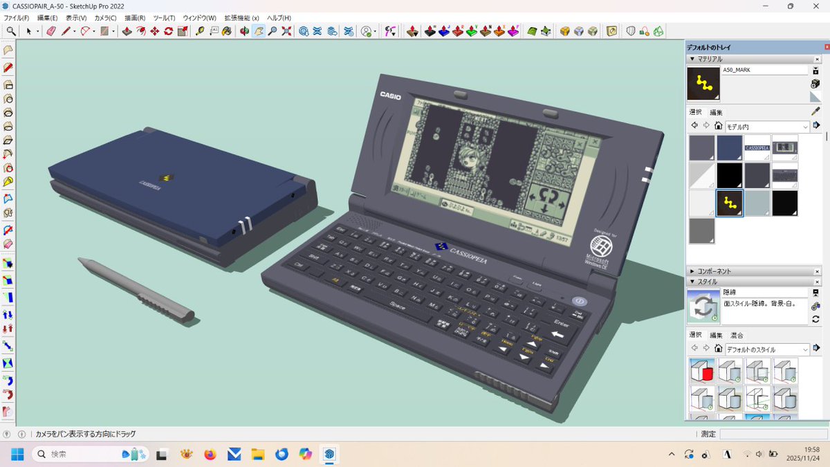The height and width of the screenshot is (467, 830).
Task: Select the Move tool
Action: tap(154, 31)
